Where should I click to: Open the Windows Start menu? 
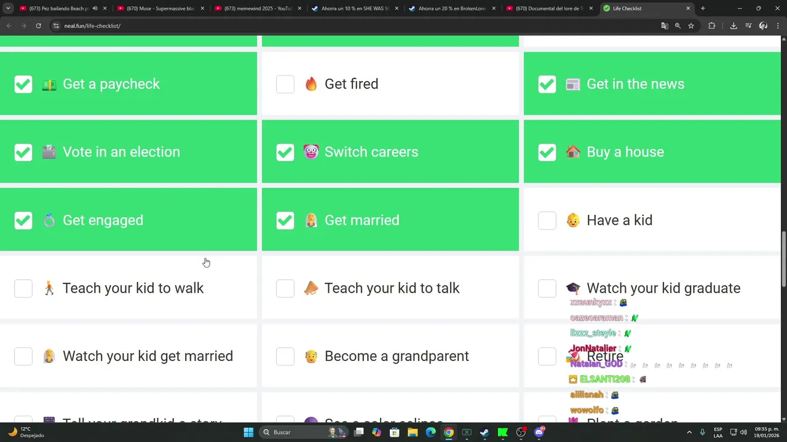click(248, 432)
